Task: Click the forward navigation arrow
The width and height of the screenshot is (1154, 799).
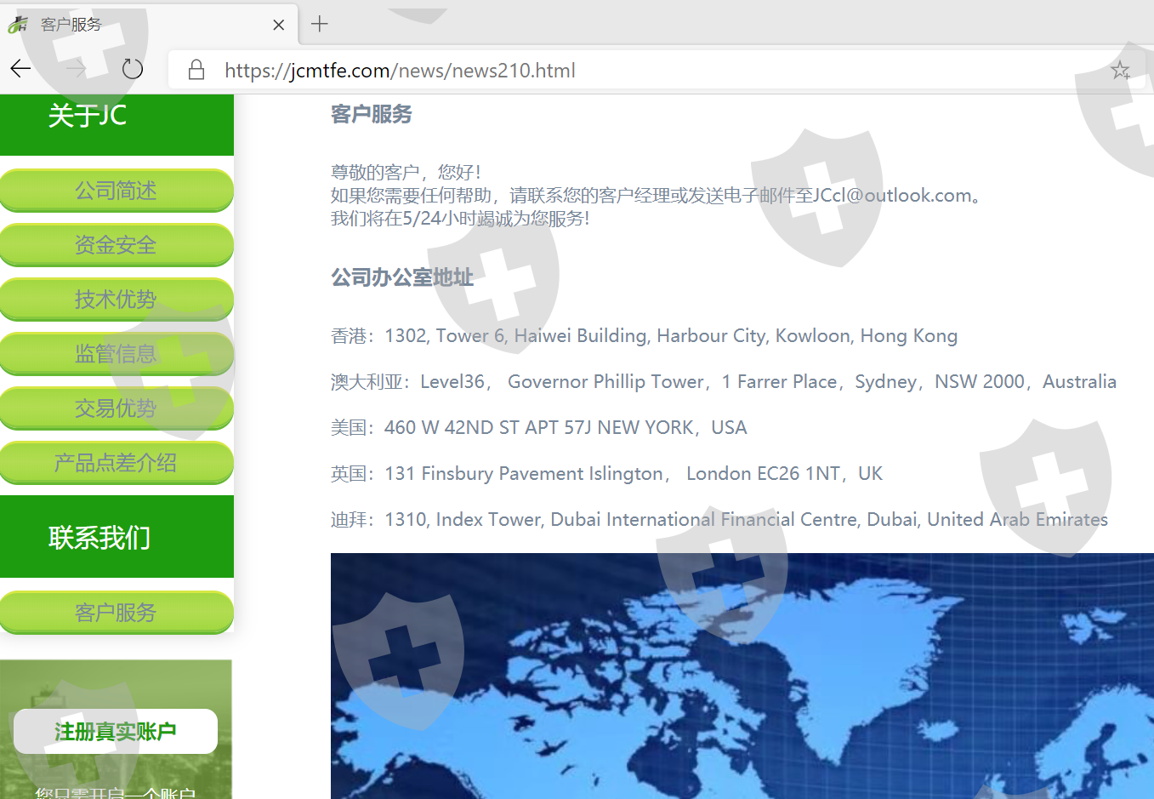Action: tap(77, 70)
